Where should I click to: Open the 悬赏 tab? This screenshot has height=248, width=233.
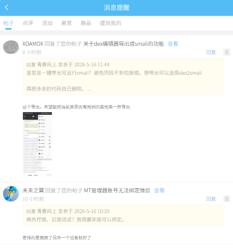coord(67,23)
